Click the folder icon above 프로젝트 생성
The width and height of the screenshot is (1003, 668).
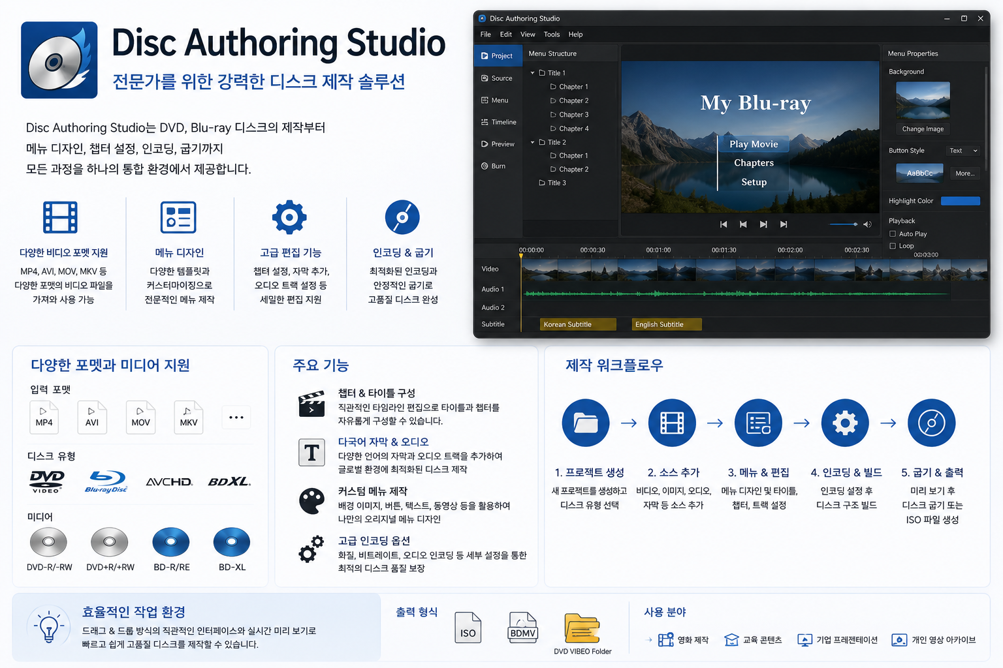pos(586,423)
